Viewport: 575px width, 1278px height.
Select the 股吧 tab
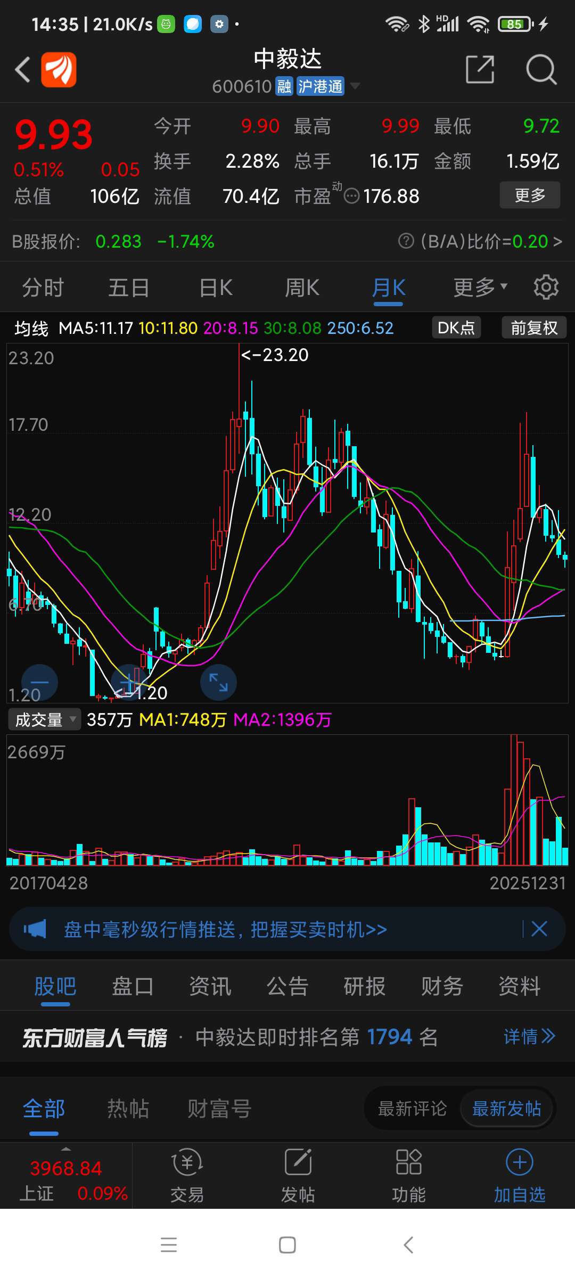[x=55, y=986]
